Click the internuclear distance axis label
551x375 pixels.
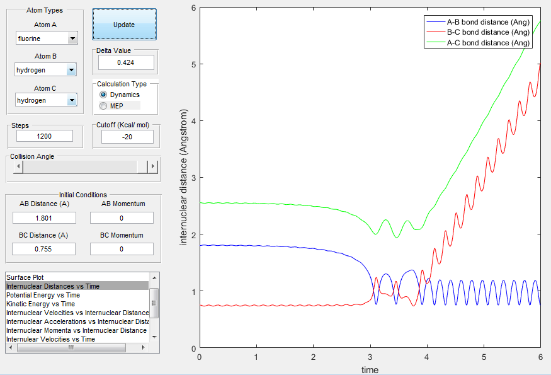[x=183, y=177]
